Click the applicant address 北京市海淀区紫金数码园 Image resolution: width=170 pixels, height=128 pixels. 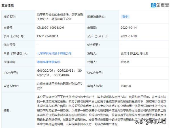click(59, 86)
